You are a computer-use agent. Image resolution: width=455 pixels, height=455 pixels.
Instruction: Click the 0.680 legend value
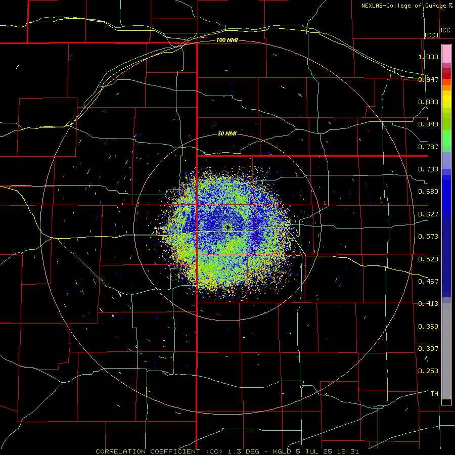[428, 192]
